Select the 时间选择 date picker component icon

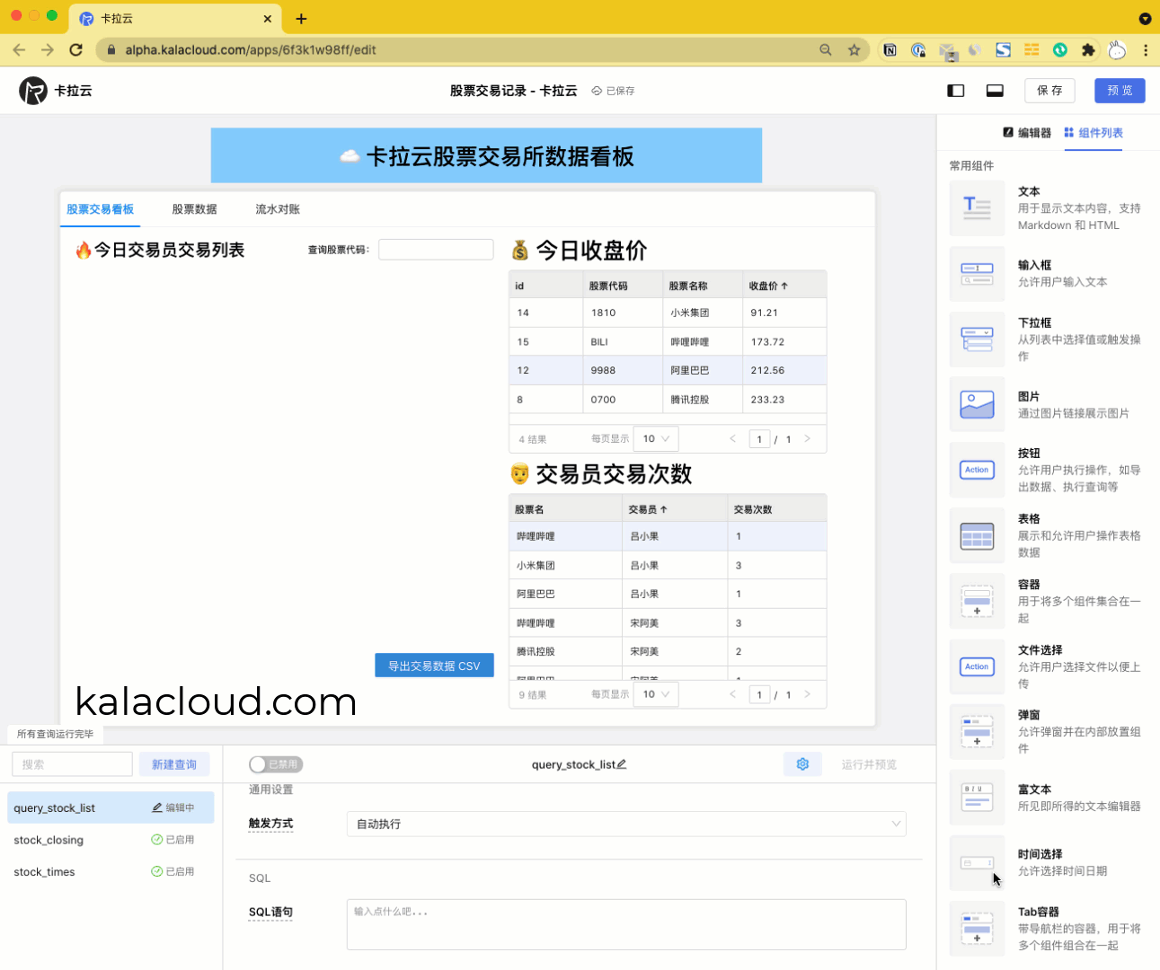click(x=977, y=863)
